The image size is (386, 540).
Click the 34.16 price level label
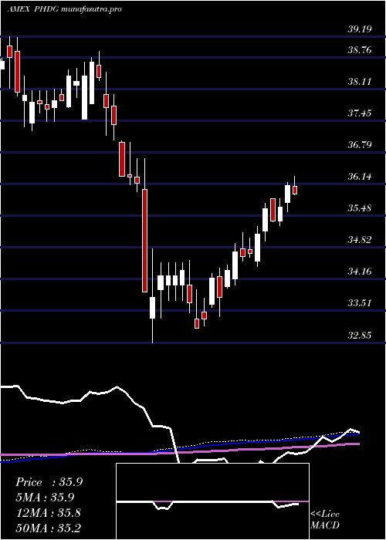360,272
